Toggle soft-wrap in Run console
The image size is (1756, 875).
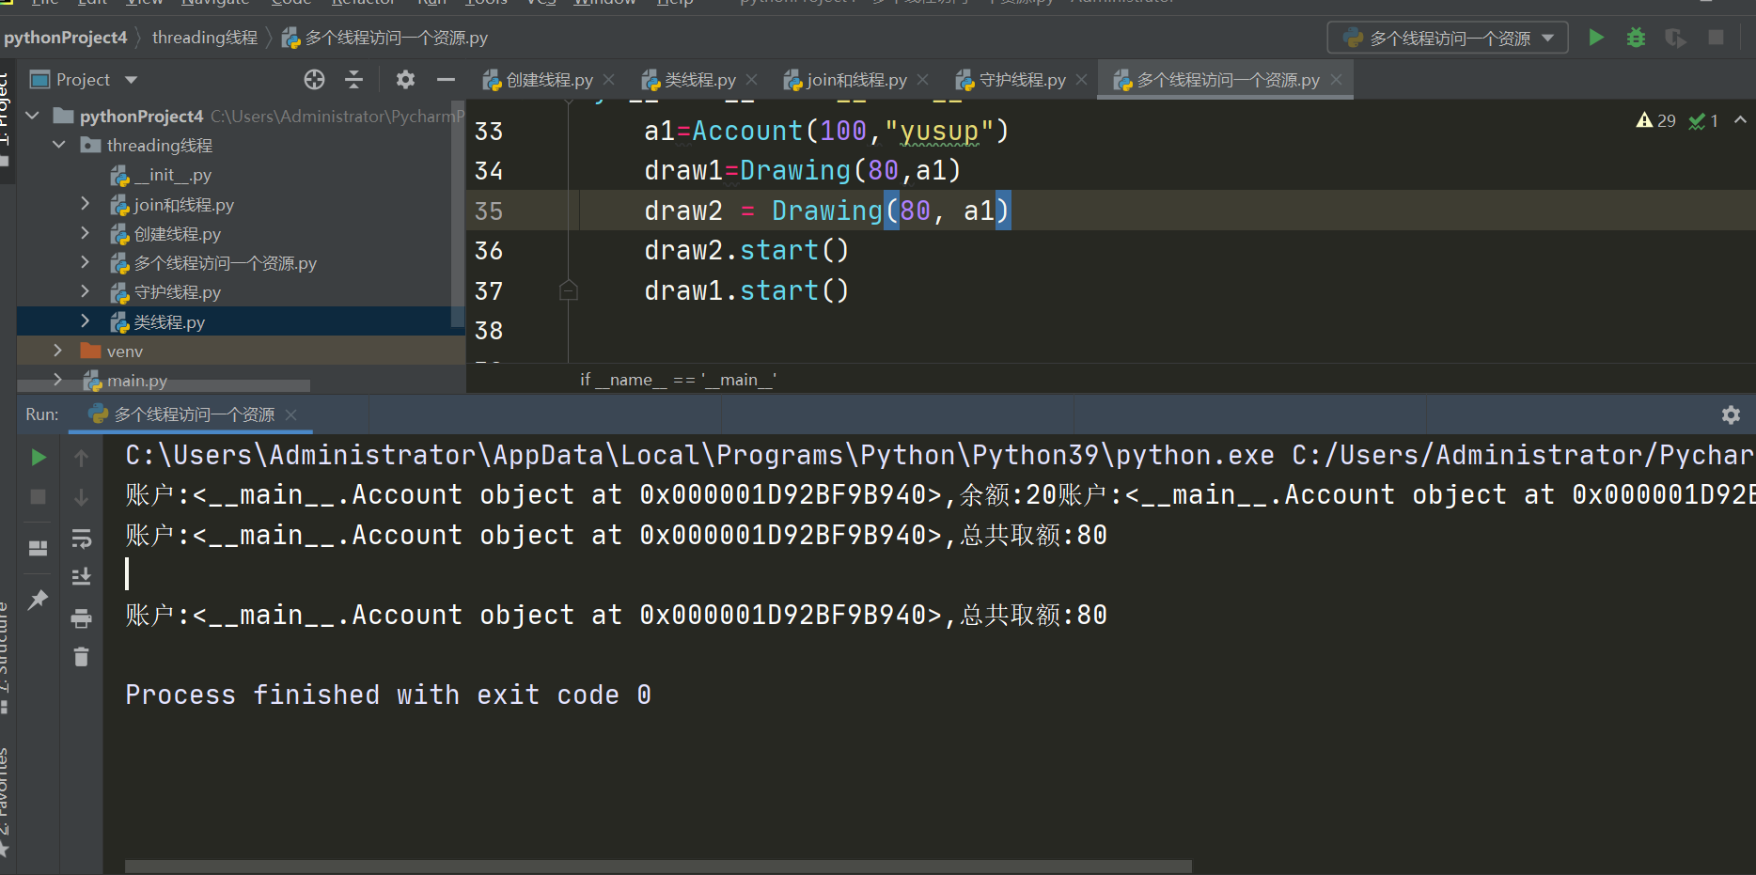point(82,539)
